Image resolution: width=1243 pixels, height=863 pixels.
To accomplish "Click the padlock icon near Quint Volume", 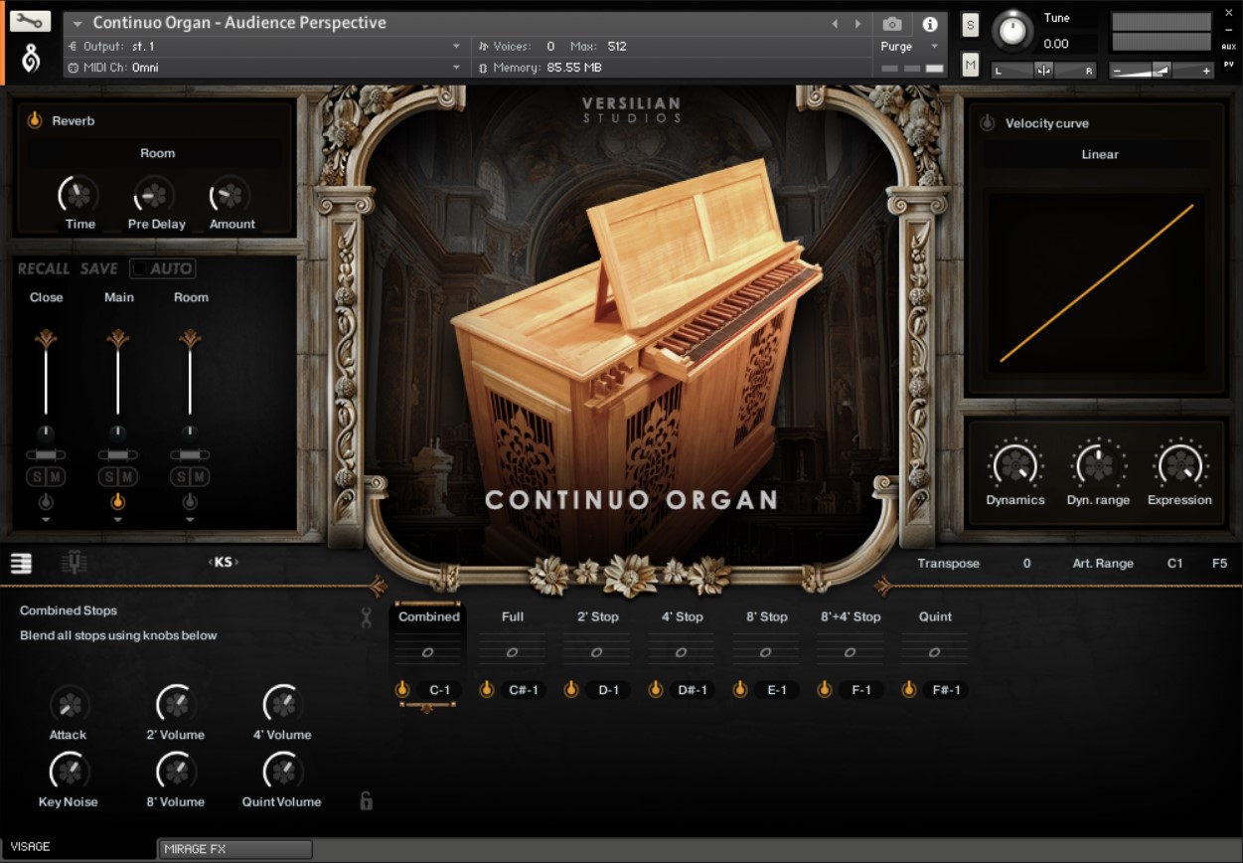I will 366,801.
